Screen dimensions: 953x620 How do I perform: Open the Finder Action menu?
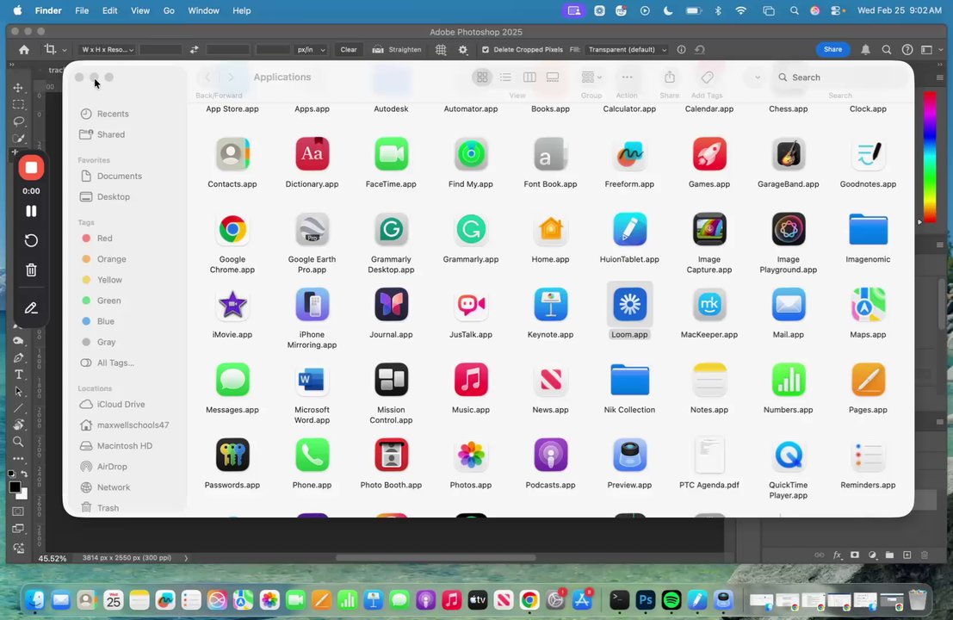(628, 77)
